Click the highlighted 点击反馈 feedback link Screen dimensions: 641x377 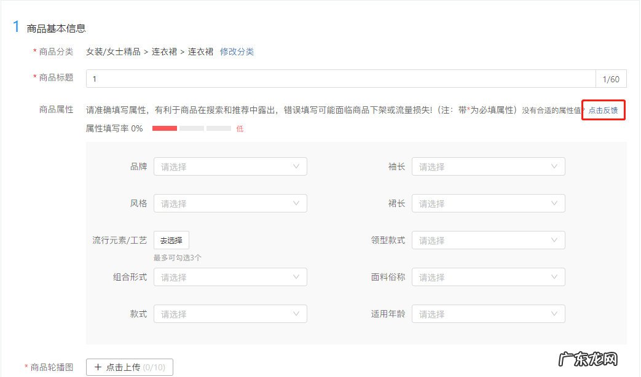(x=603, y=111)
